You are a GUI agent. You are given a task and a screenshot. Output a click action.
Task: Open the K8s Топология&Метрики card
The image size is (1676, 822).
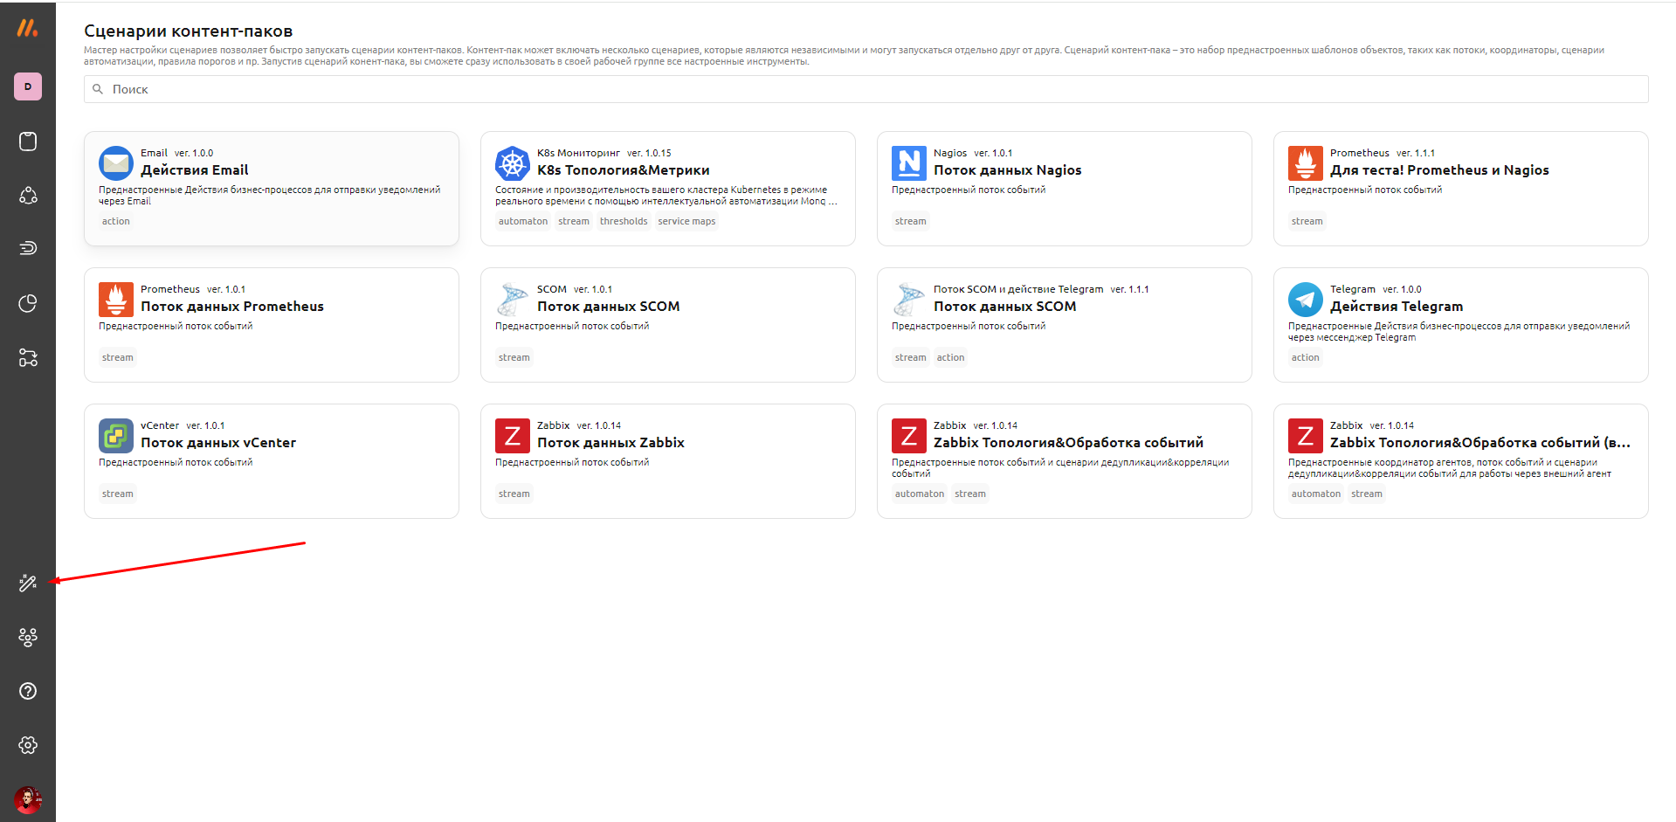[x=667, y=188]
